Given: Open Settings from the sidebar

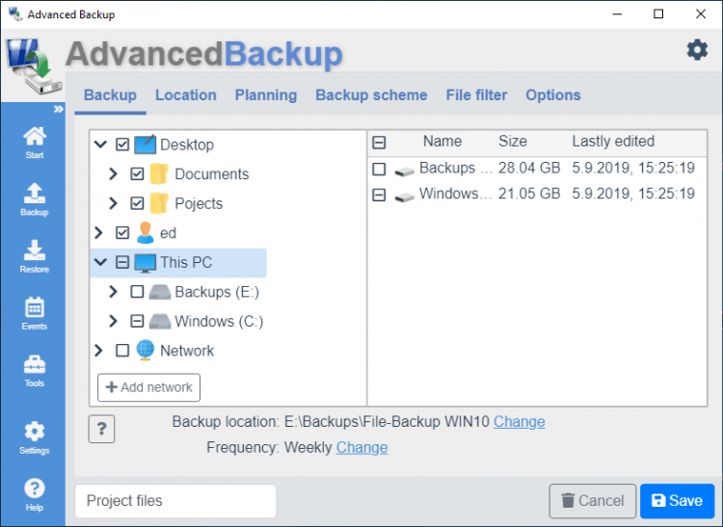Looking at the screenshot, I should tap(34, 436).
